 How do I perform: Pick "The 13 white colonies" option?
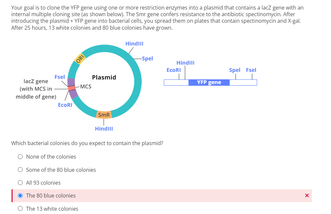click(20, 208)
